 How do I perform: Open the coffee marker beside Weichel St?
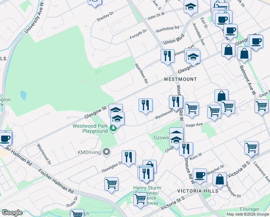coord(200,176)
